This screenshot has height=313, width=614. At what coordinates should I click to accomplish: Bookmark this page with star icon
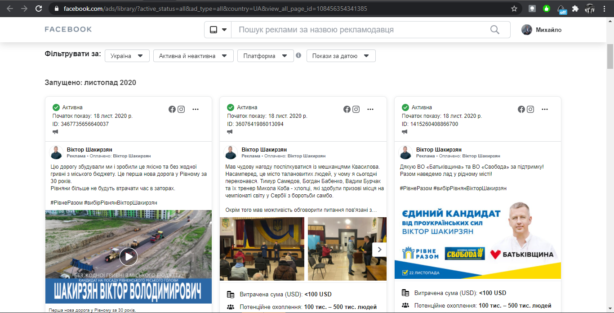pos(514,9)
